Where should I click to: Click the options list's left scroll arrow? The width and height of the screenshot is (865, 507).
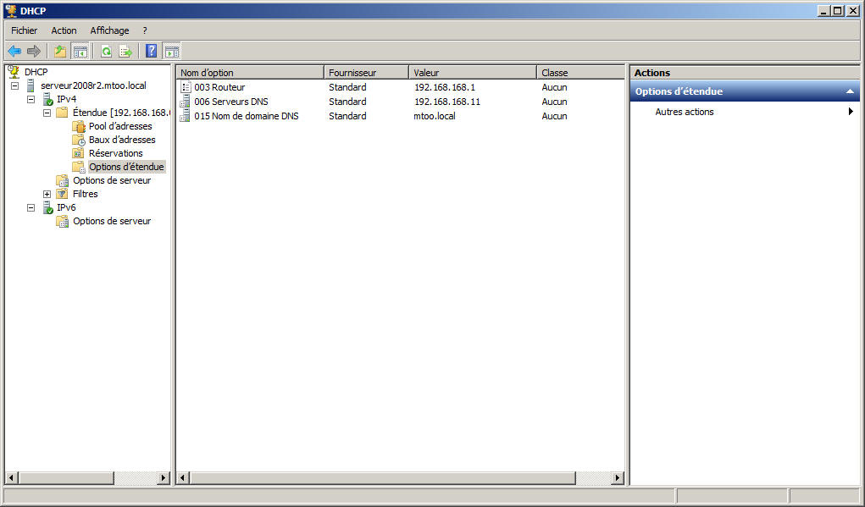(x=183, y=477)
